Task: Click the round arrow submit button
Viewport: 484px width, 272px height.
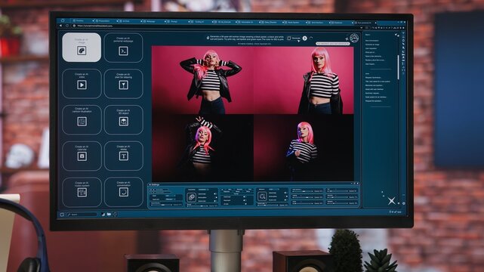Action: tap(304, 39)
